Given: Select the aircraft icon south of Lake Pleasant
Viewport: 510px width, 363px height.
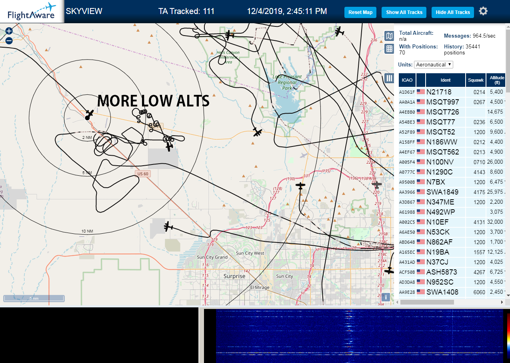Looking at the screenshot, I should (x=258, y=132).
